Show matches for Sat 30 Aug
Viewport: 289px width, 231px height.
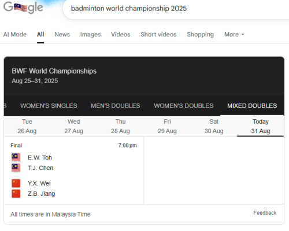(x=214, y=126)
